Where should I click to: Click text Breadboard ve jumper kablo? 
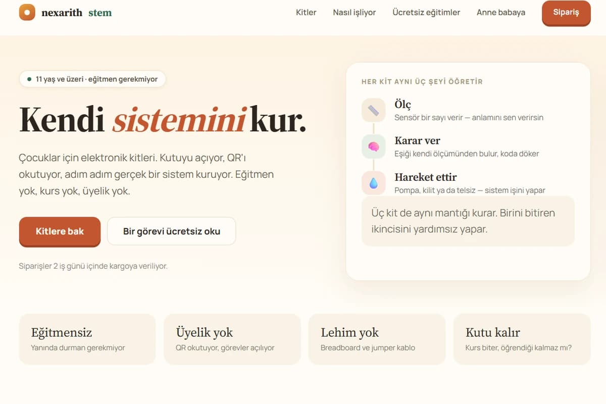368,347
